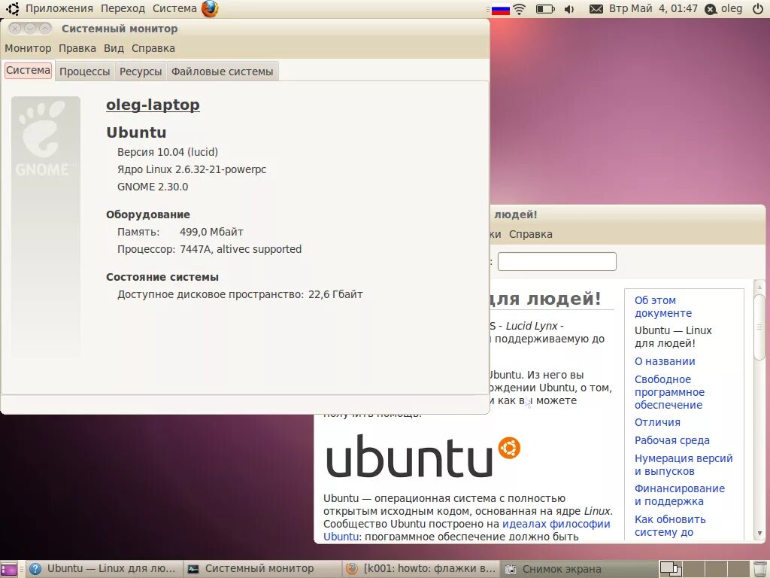Click the battery status indicator
Image resolution: width=770 pixels, height=578 pixels.
pyautogui.click(x=545, y=9)
